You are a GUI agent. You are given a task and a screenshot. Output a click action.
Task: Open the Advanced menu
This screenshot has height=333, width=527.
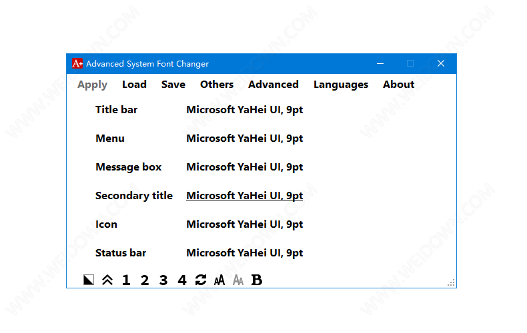pos(274,85)
